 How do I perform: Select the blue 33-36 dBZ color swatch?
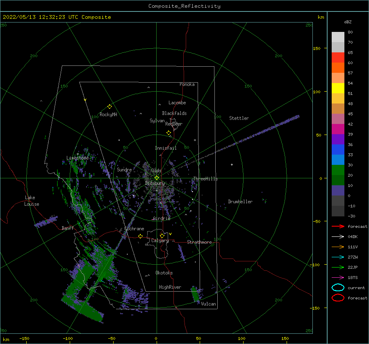point(338,150)
